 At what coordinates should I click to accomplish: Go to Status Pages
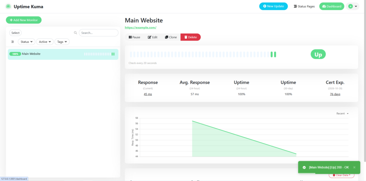304,6
